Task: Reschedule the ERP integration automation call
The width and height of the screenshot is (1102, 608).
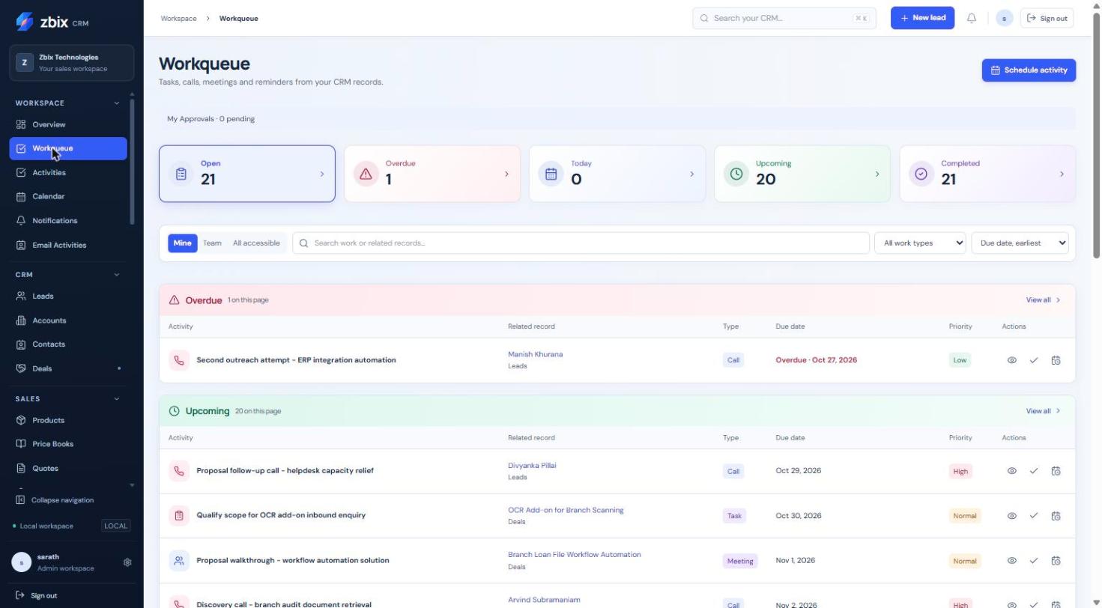Action: [1056, 360]
